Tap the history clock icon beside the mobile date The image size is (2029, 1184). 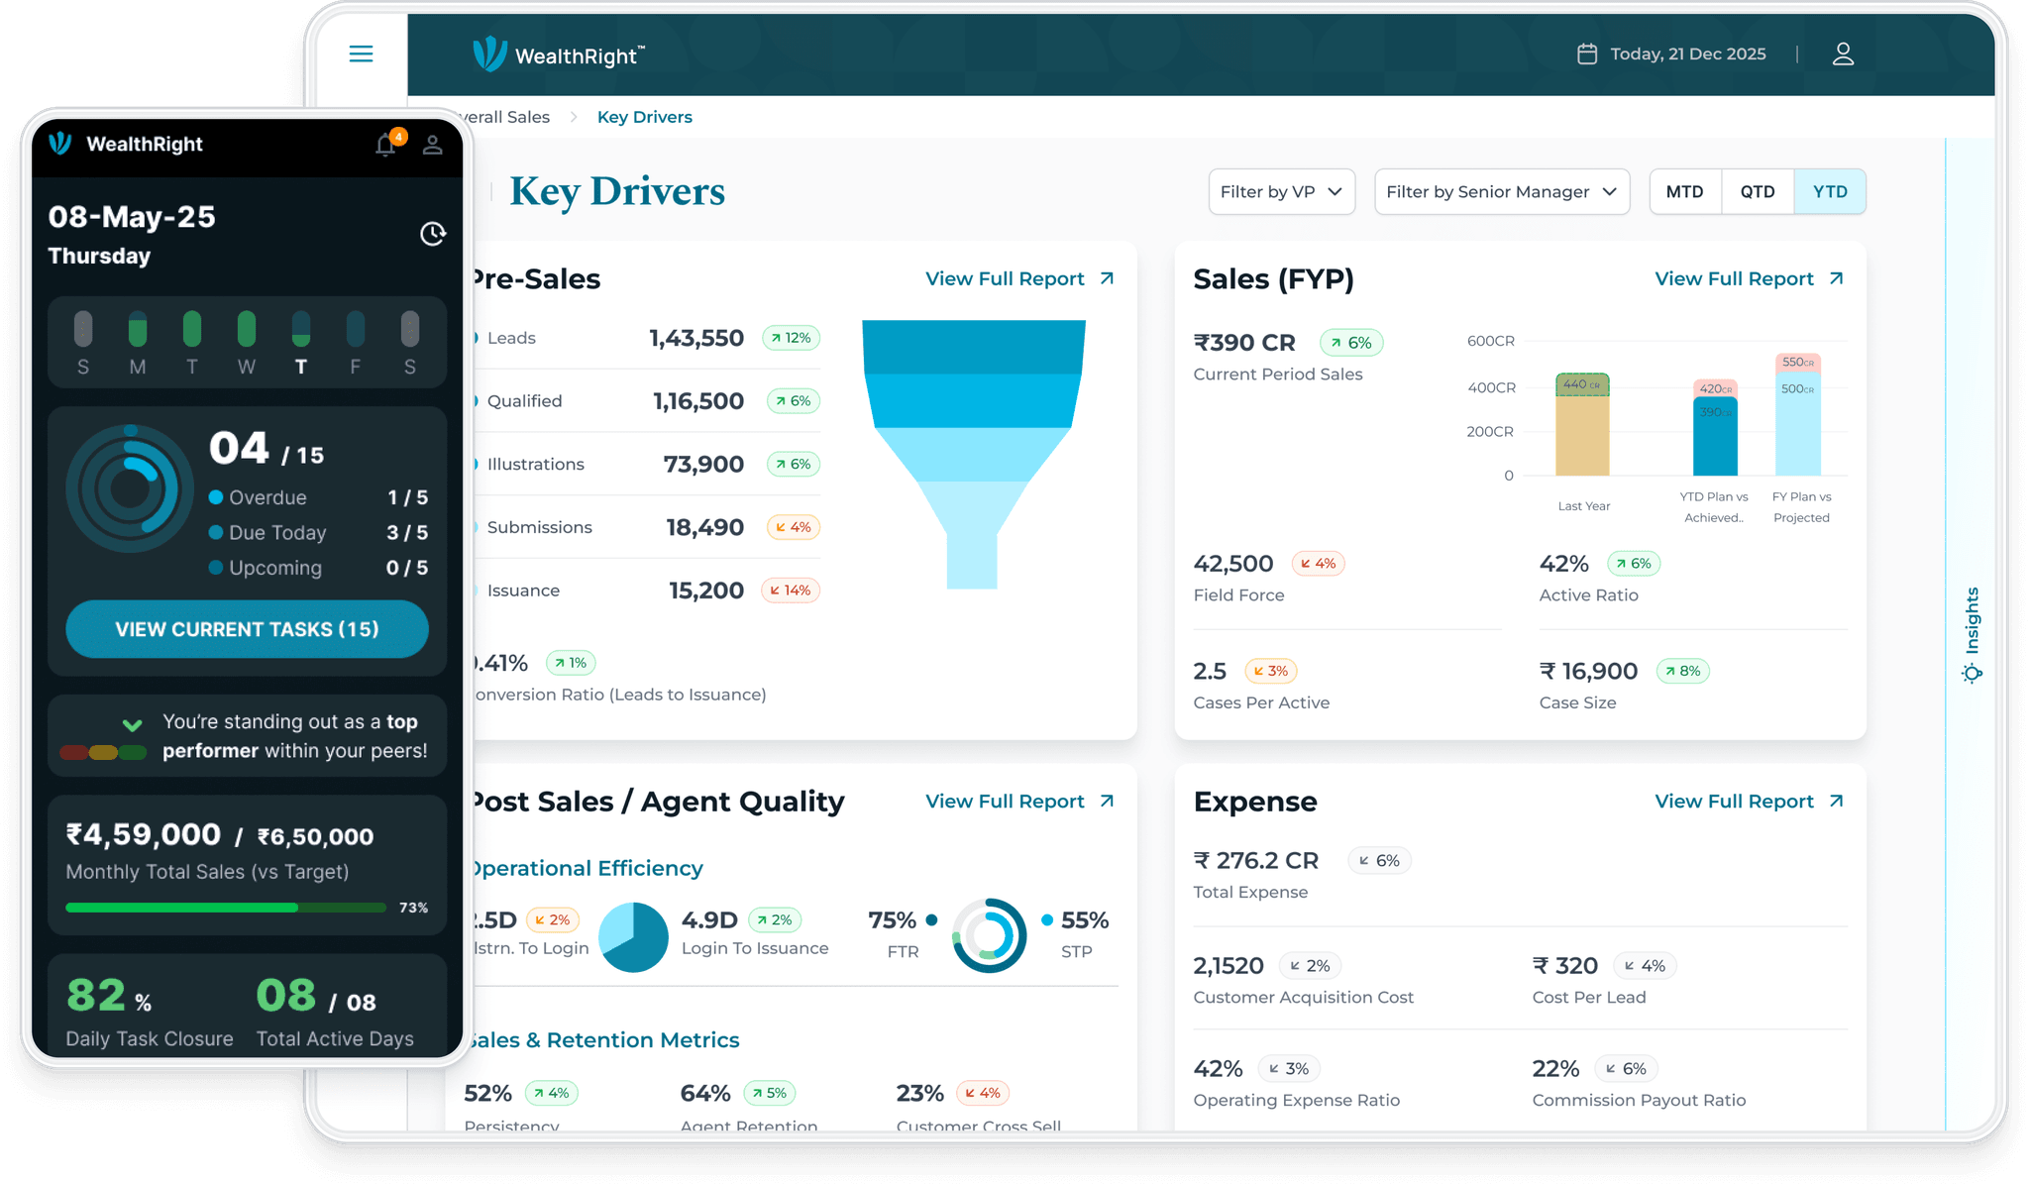[x=433, y=234]
